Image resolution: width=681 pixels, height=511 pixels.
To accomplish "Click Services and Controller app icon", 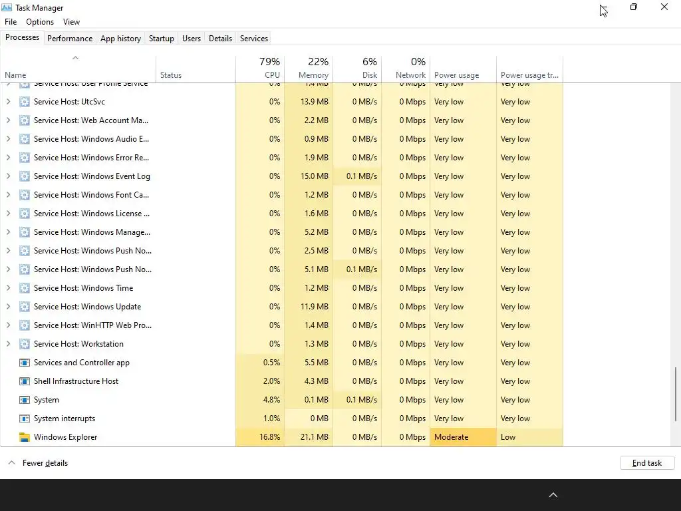I will (x=25, y=363).
